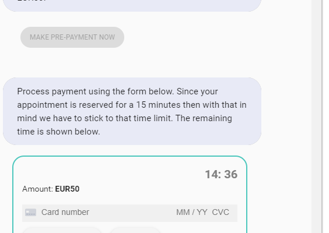This screenshot has width=329, height=233.
Task: Click the words The remaining in the message
Action: pyautogui.click(x=204, y=118)
